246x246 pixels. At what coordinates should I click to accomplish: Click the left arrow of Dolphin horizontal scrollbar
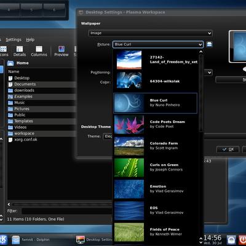[9, 204]
